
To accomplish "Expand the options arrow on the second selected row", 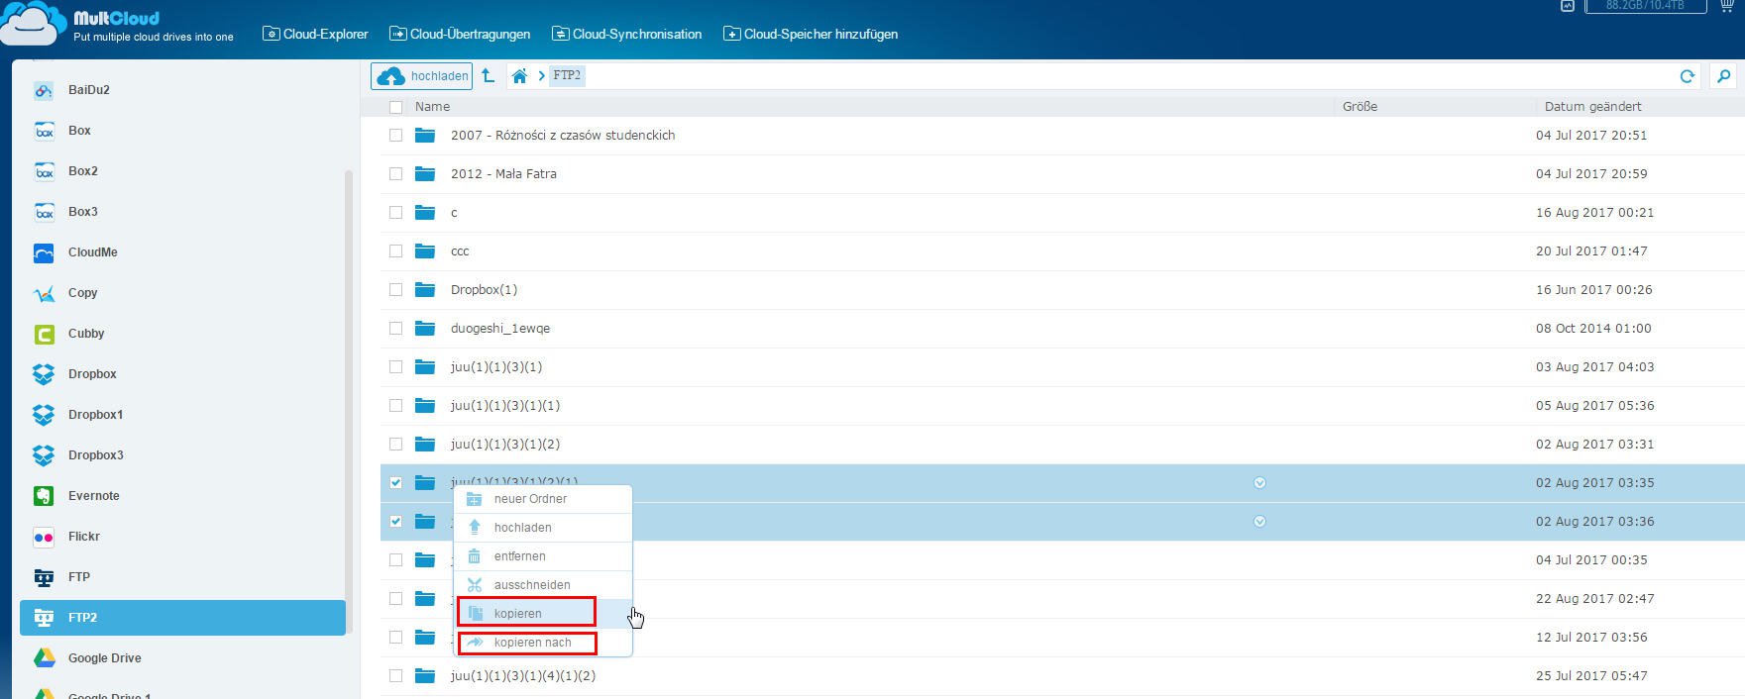I will 1259,522.
